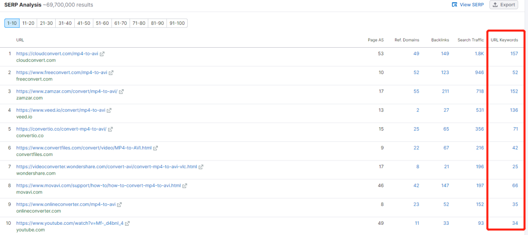Click the onlineconverter.com mp4-to-avi link
Screen dimensions: 528x235
[x=66, y=204]
